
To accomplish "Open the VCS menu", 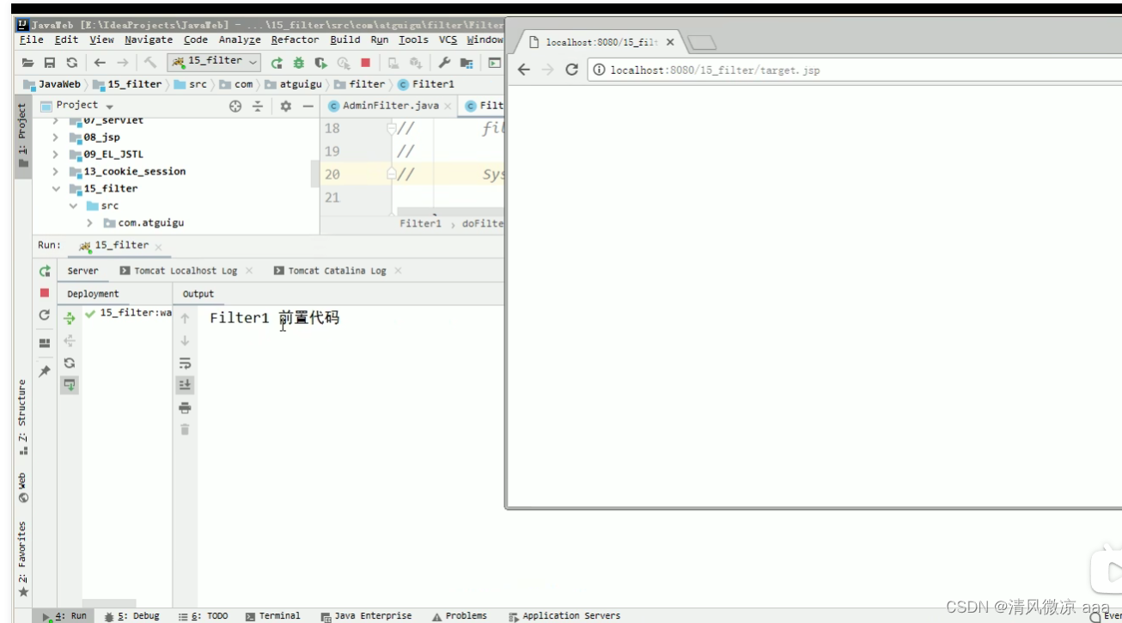I will click(448, 40).
